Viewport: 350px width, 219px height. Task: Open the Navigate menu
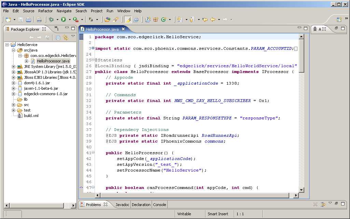64,11
